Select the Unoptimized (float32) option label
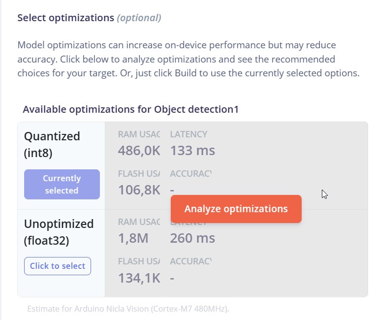Screen dimensions: 374x320 click(x=58, y=232)
